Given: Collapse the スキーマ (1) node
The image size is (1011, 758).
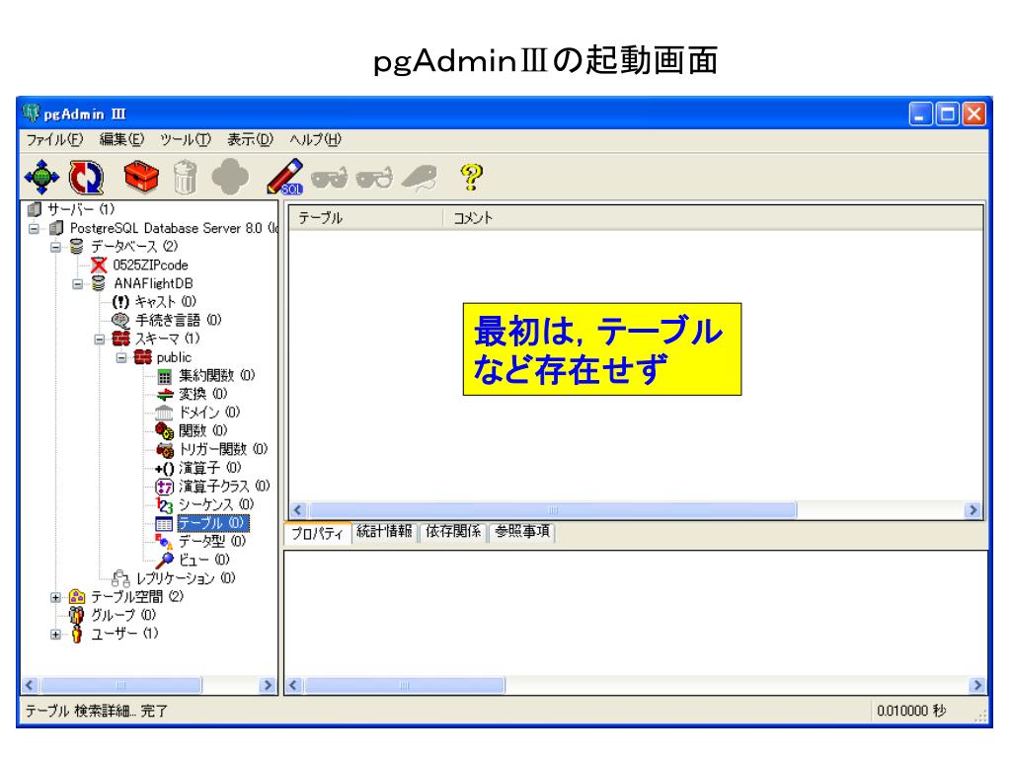Looking at the screenshot, I should click(100, 340).
